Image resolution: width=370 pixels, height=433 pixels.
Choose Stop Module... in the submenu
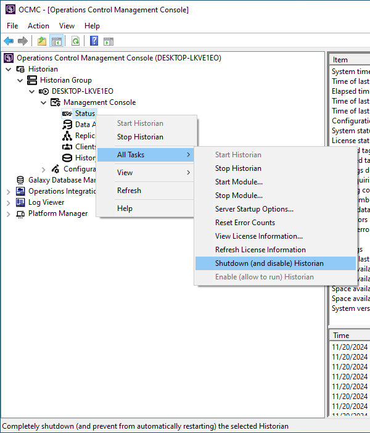pos(276,196)
